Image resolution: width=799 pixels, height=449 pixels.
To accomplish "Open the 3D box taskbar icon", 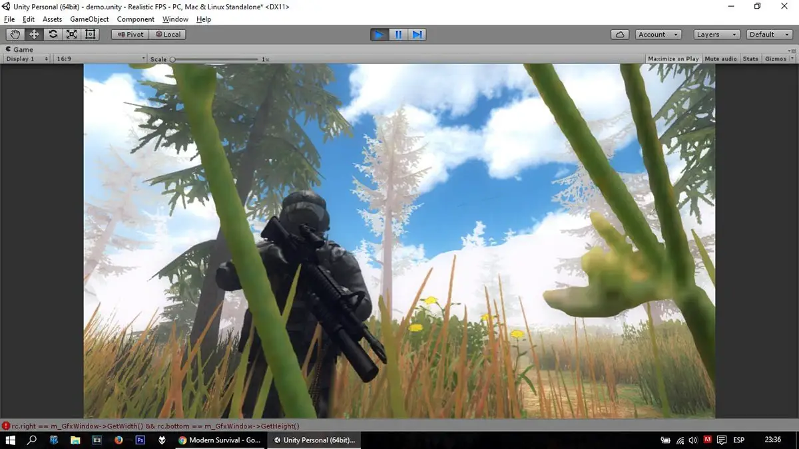I will click(x=54, y=440).
